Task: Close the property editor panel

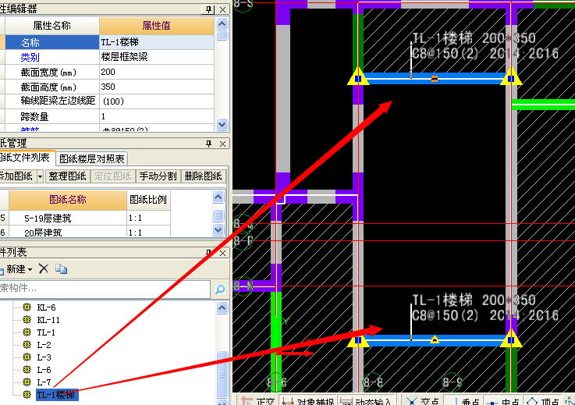Action: click(x=222, y=9)
